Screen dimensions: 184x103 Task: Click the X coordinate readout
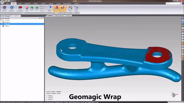[50, 96]
